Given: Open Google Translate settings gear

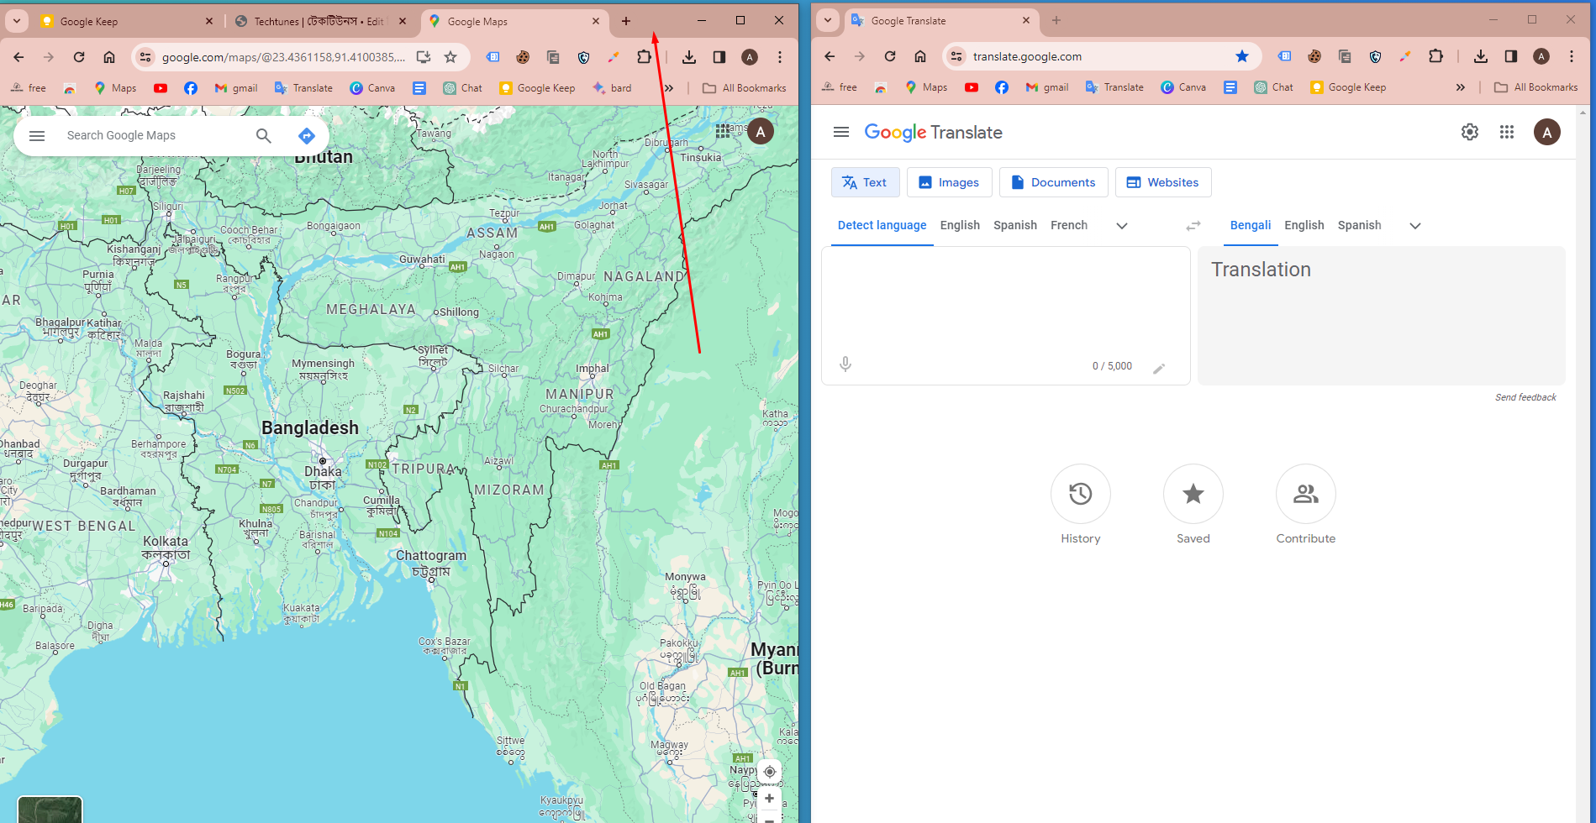Looking at the screenshot, I should [1468, 132].
